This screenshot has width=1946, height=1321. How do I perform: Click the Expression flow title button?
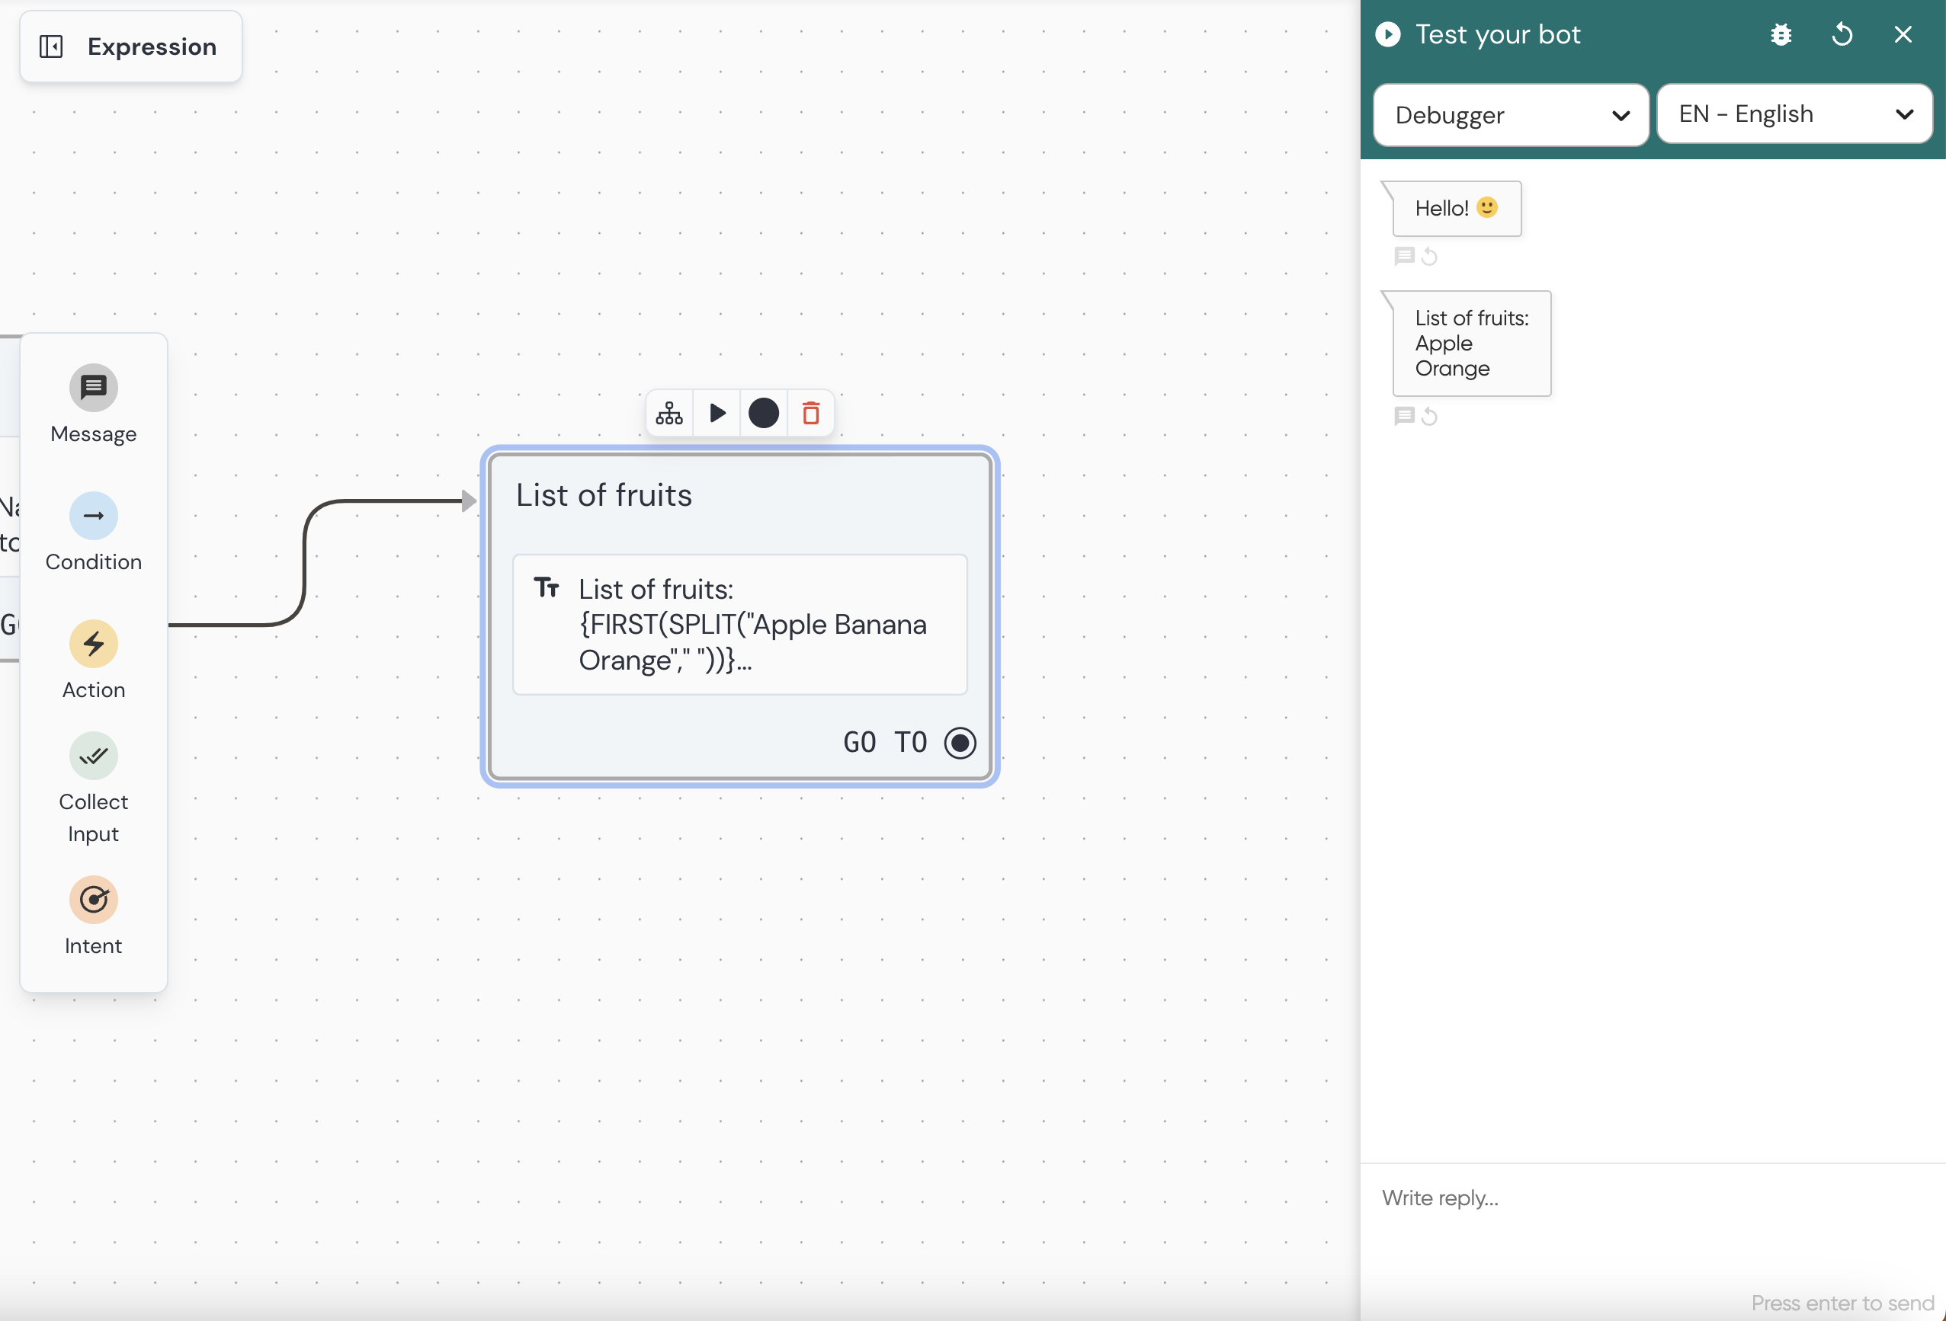[x=152, y=47]
